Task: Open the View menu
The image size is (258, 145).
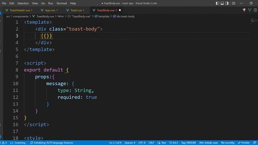Action: (x=35, y=3)
